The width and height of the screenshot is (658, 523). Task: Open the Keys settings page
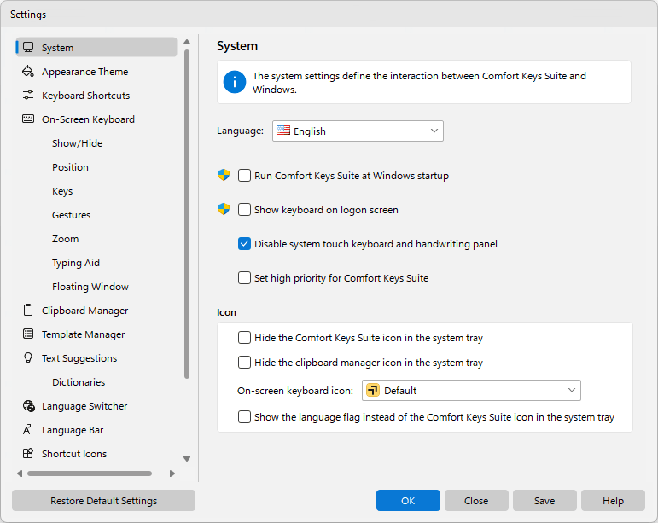(62, 191)
